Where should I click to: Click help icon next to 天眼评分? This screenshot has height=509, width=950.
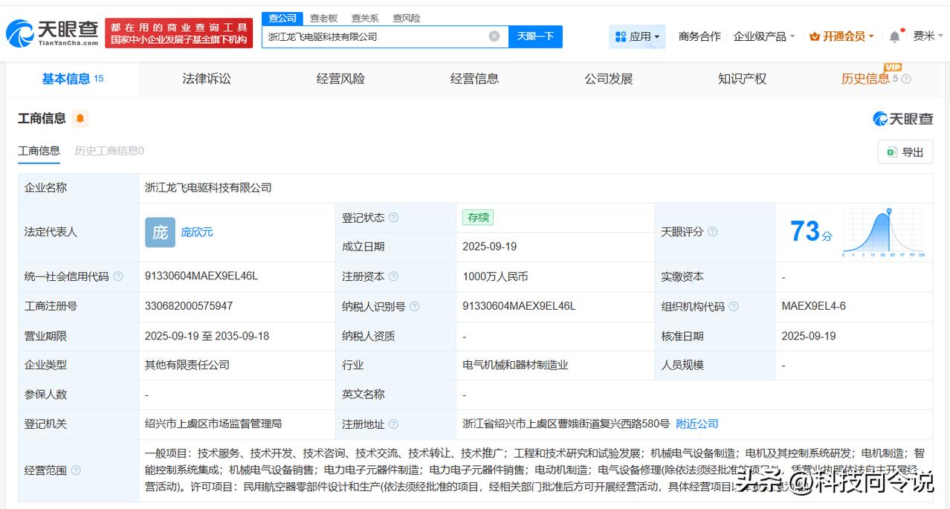tap(712, 232)
